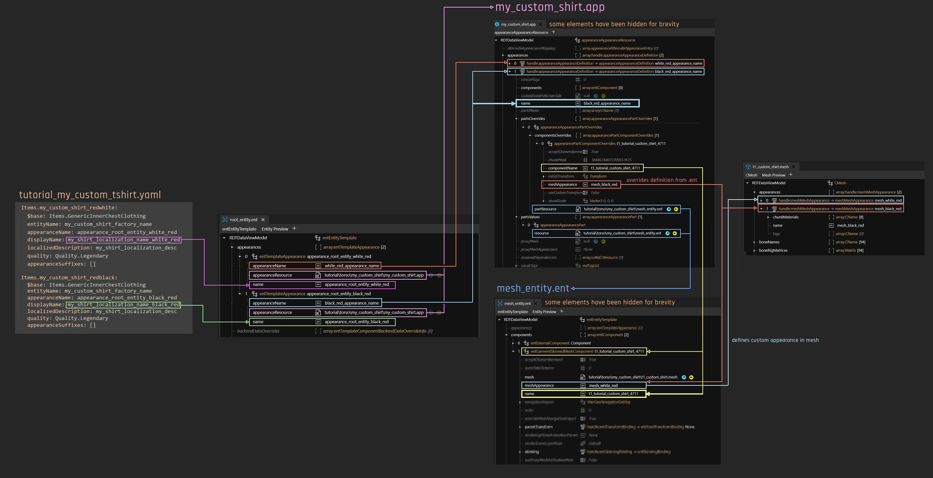Click meshAppearance field value mesh_black_red
The image size is (933, 478).
[604, 185]
